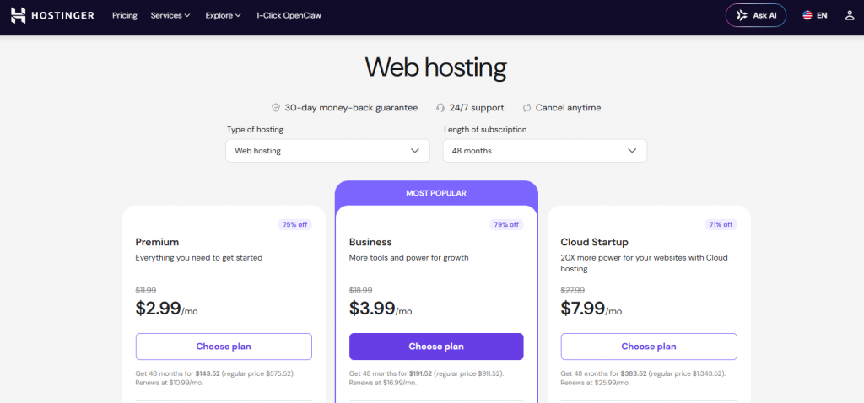Click the 79% off badge

[x=506, y=224]
